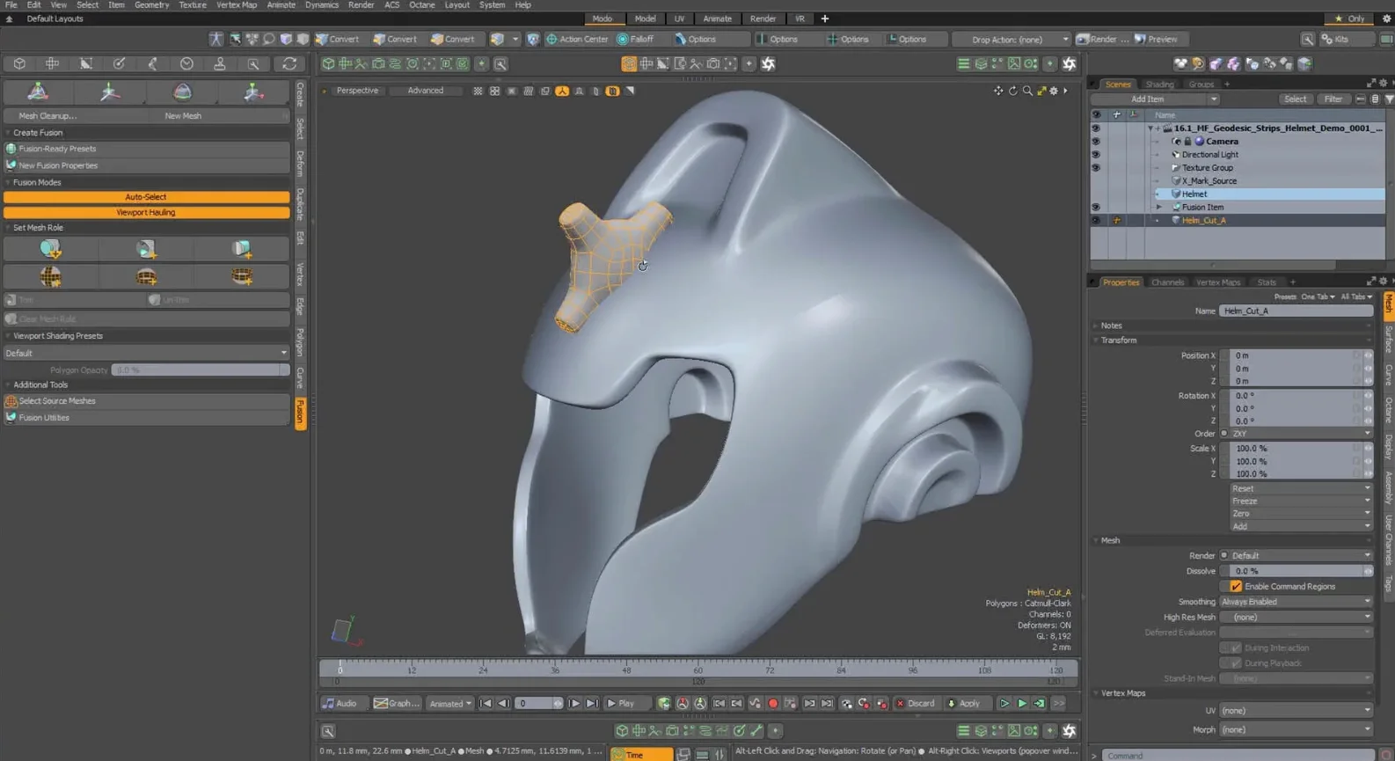Click the Falloff tool
This screenshot has height=761, width=1395.
(635, 39)
